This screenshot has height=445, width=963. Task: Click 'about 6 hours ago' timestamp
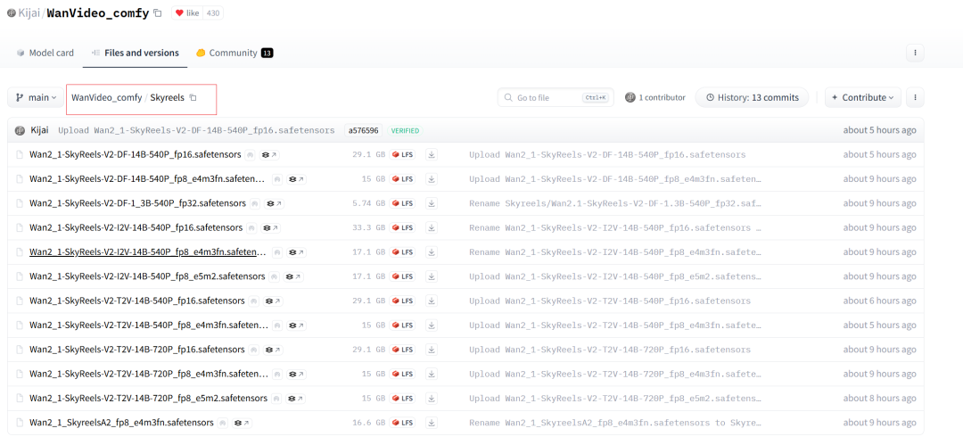(x=879, y=301)
